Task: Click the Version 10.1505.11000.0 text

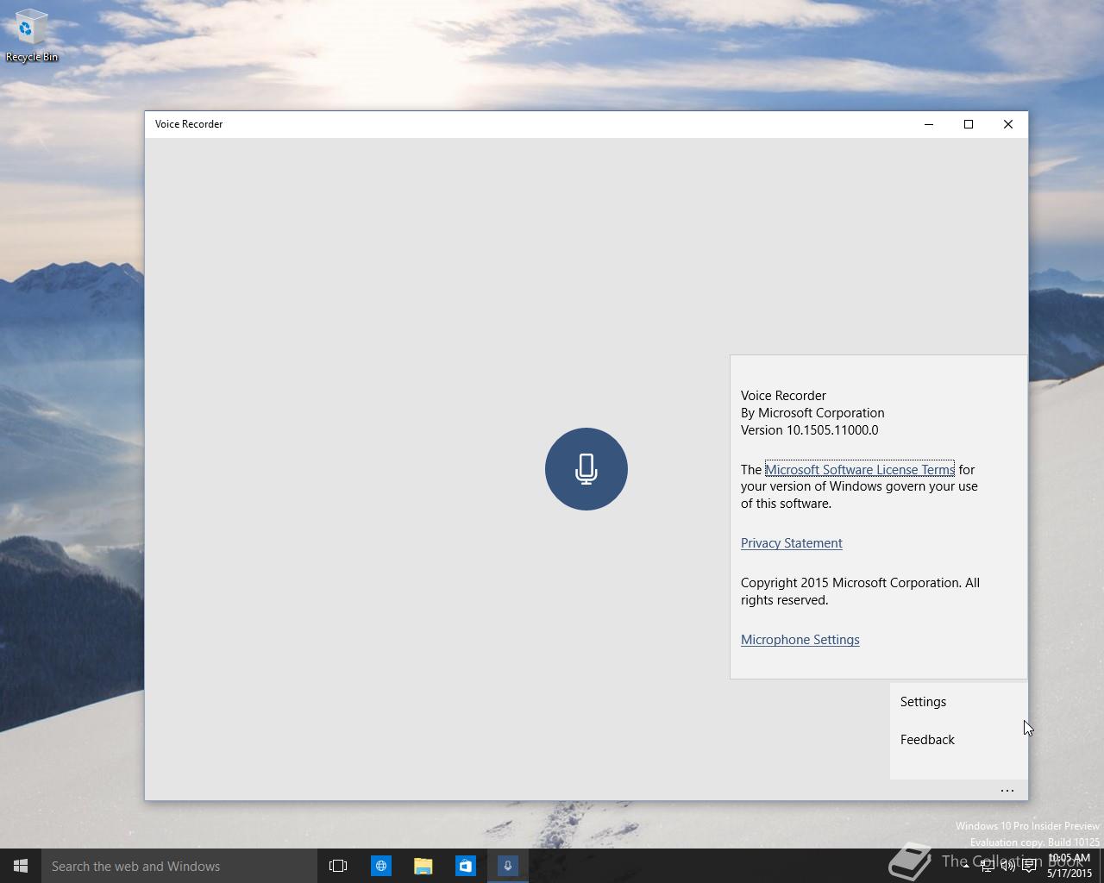Action: click(810, 430)
